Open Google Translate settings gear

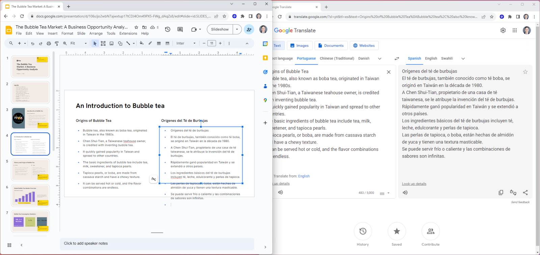(503, 30)
